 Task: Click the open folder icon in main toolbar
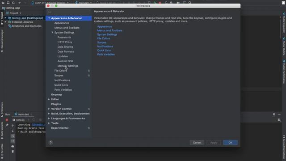(x=3, y=3)
